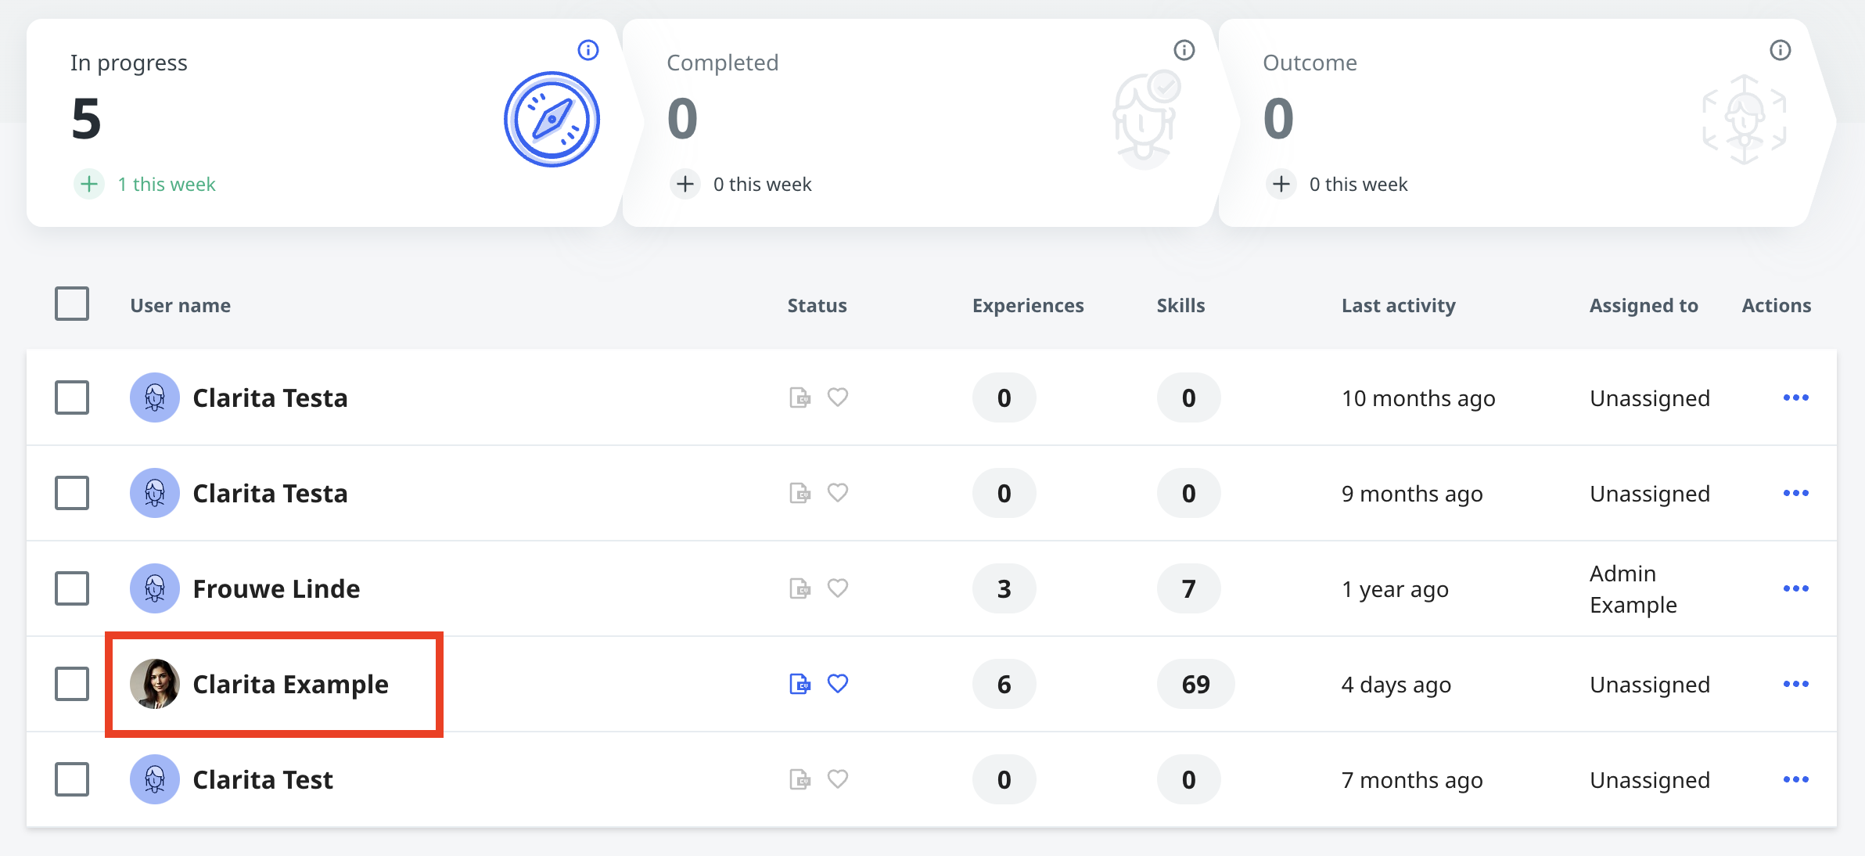Click the completed-user illustration icon
1865x856 pixels.
point(1146,120)
